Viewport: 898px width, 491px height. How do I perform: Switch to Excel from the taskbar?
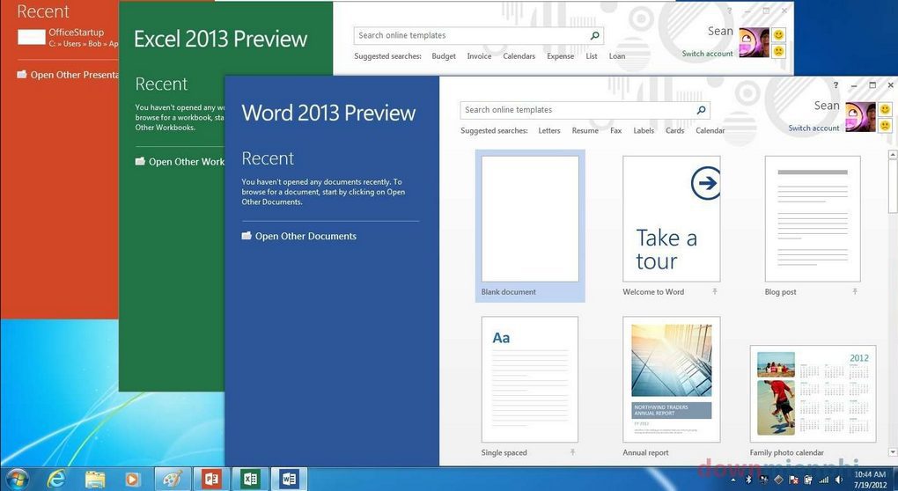pos(250,479)
